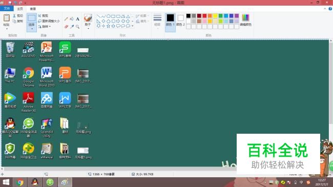Pick the green color swatch
The height and width of the screenshot is (187, 333).
pos(221,16)
